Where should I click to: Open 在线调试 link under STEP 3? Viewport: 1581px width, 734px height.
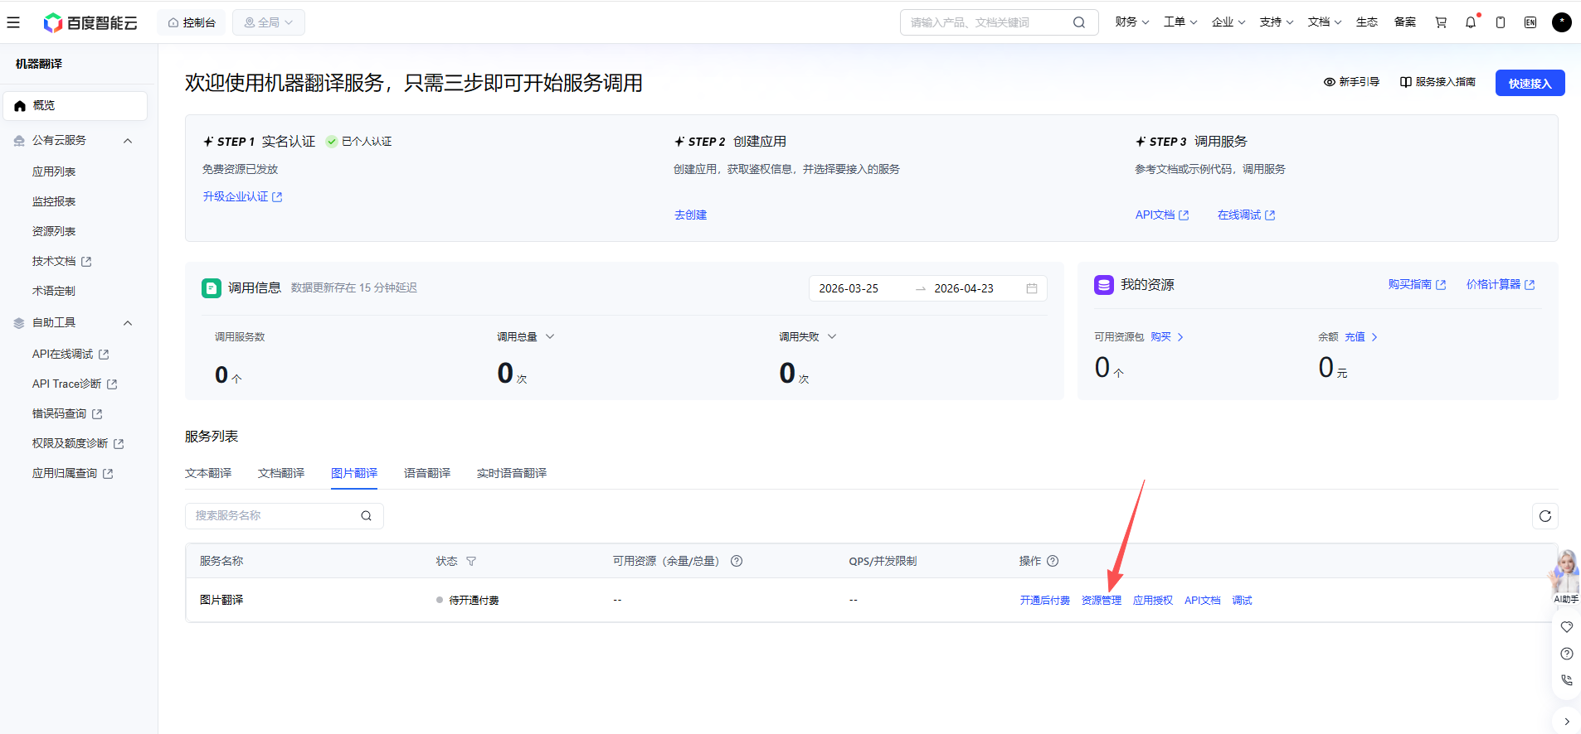pos(1247,215)
